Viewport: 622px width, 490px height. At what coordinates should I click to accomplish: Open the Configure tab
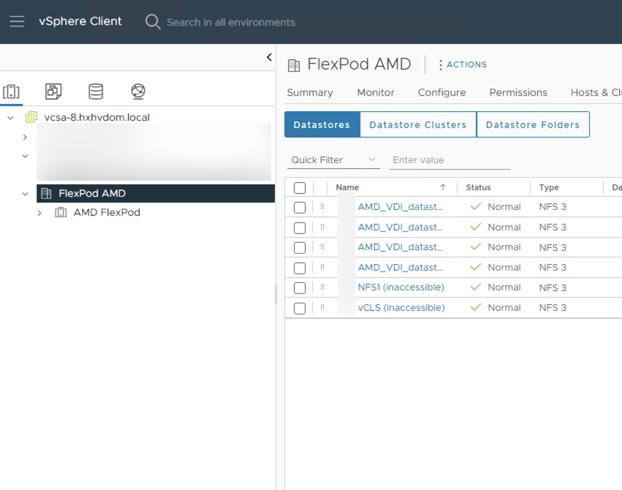pos(442,92)
